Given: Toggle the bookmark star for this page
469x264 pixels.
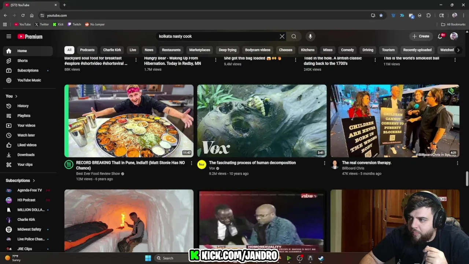Looking at the screenshot, I should [381, 15].
